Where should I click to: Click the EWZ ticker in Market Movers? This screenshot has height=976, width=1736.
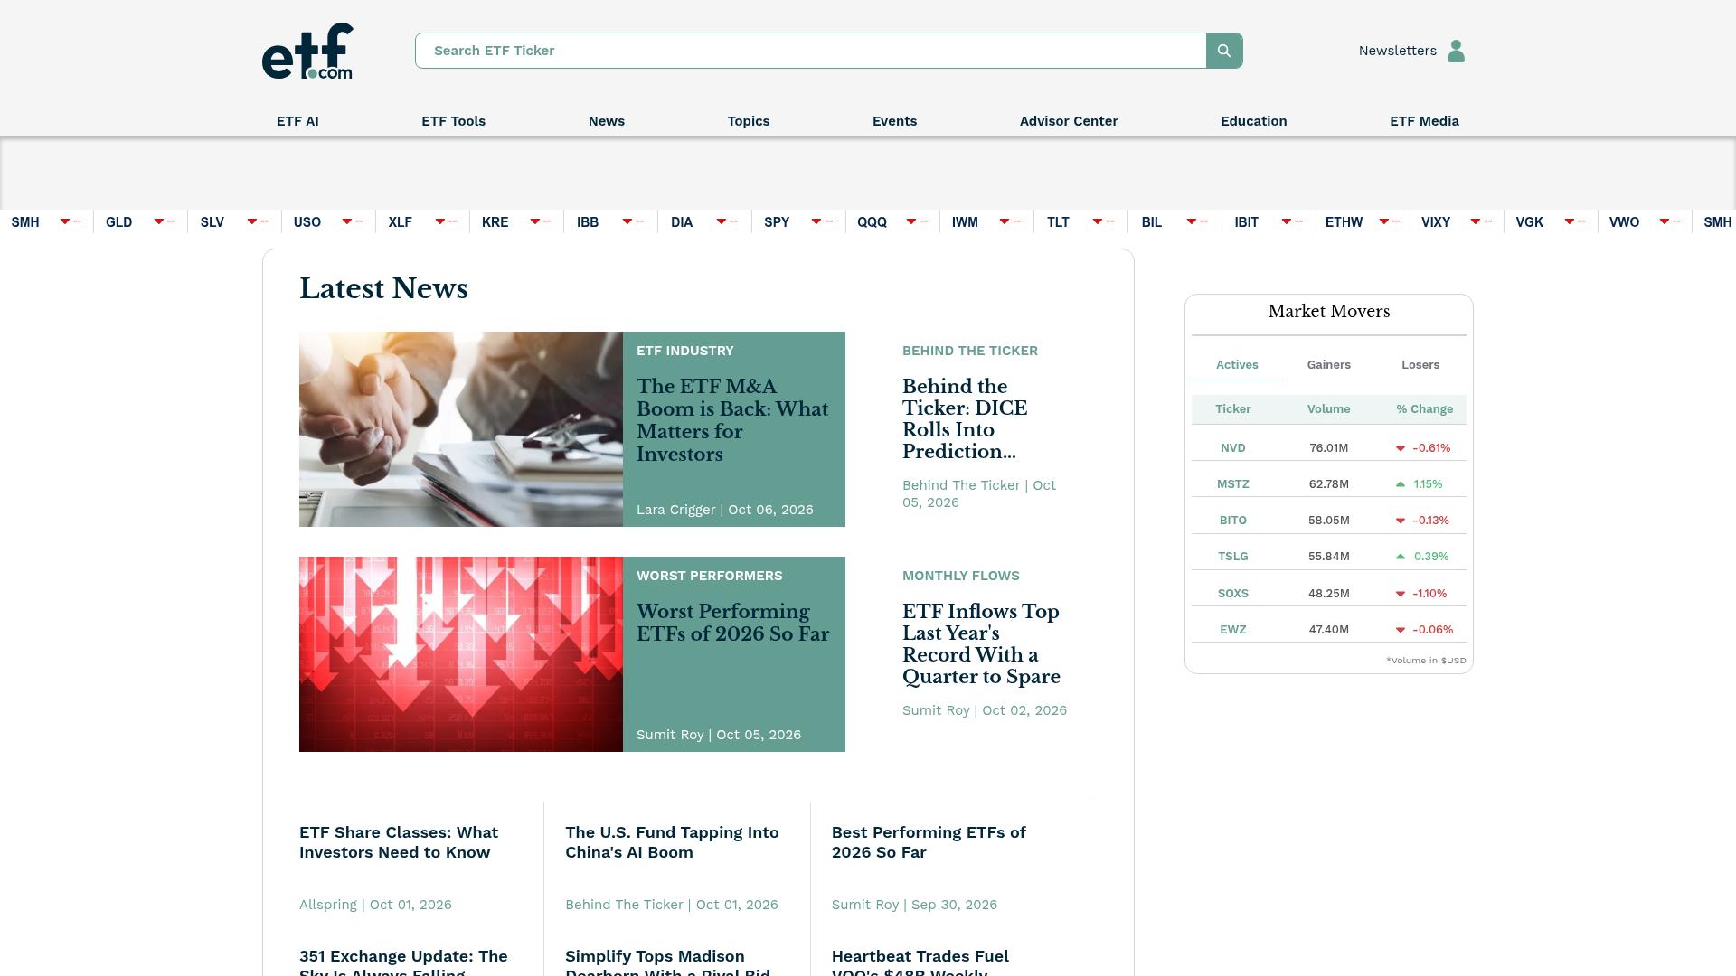coord(1232,630)
